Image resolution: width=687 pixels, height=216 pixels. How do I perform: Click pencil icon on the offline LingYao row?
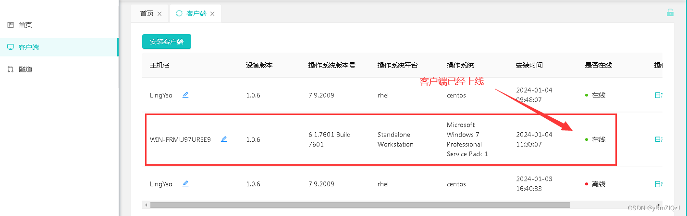(x=185, y=183)
